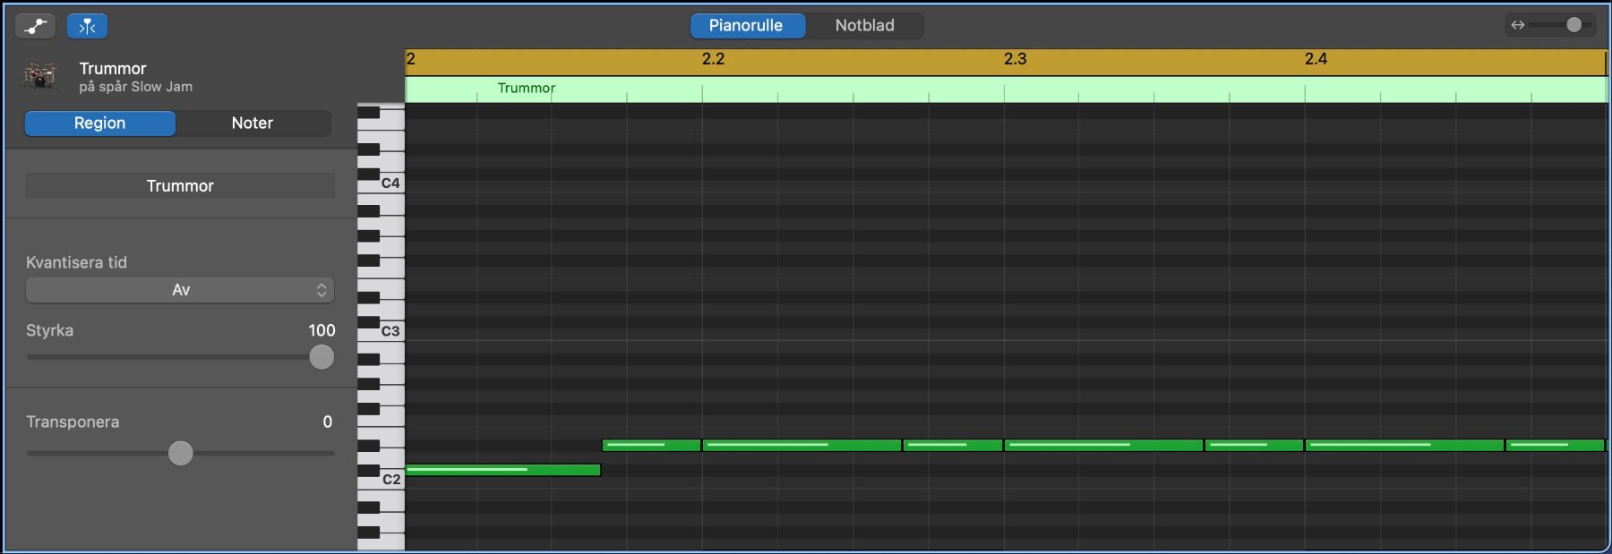Toggle the blue catch playhead button

pos(87,26)
